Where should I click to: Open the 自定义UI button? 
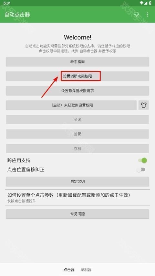pyautogui.click(x=77, y=182)
